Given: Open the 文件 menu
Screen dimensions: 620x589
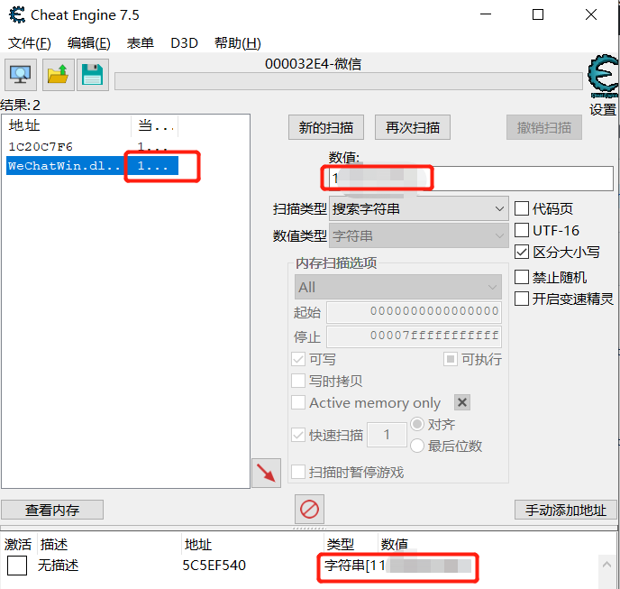Looking at the screenshot, I should click(29, 43).
